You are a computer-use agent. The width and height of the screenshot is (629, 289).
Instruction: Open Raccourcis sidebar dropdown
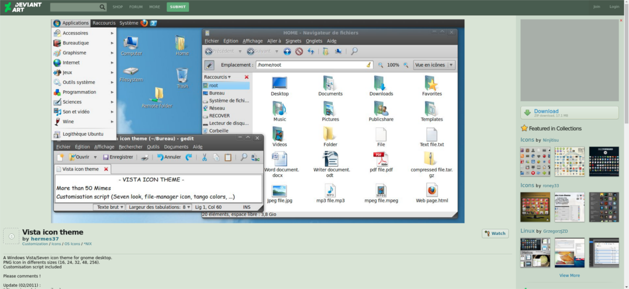[x=218, y=77]
